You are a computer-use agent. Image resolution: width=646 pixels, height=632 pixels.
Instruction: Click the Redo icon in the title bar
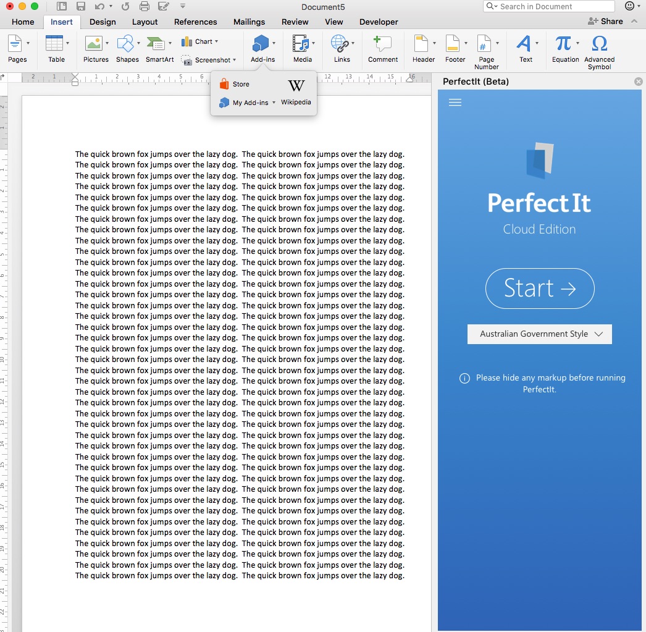pos(125,7)
